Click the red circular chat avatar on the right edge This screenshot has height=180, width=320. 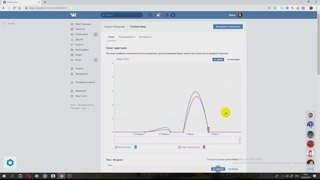[310, 144]
